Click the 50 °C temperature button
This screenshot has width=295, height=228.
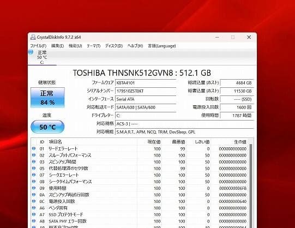[47, 127]
